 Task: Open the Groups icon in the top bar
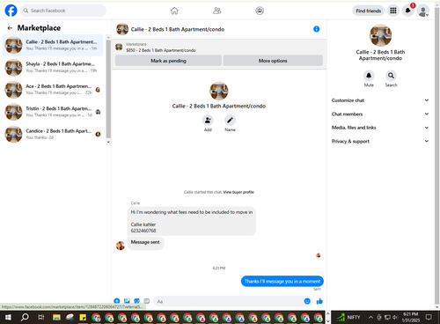(x=260, y=11)
